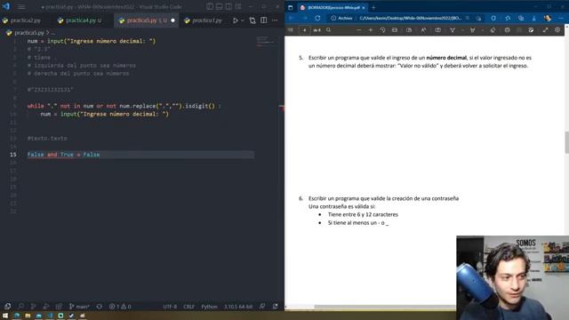Search within the PDF document
Screen dimensions: 569x320
[x=328, y=30]
